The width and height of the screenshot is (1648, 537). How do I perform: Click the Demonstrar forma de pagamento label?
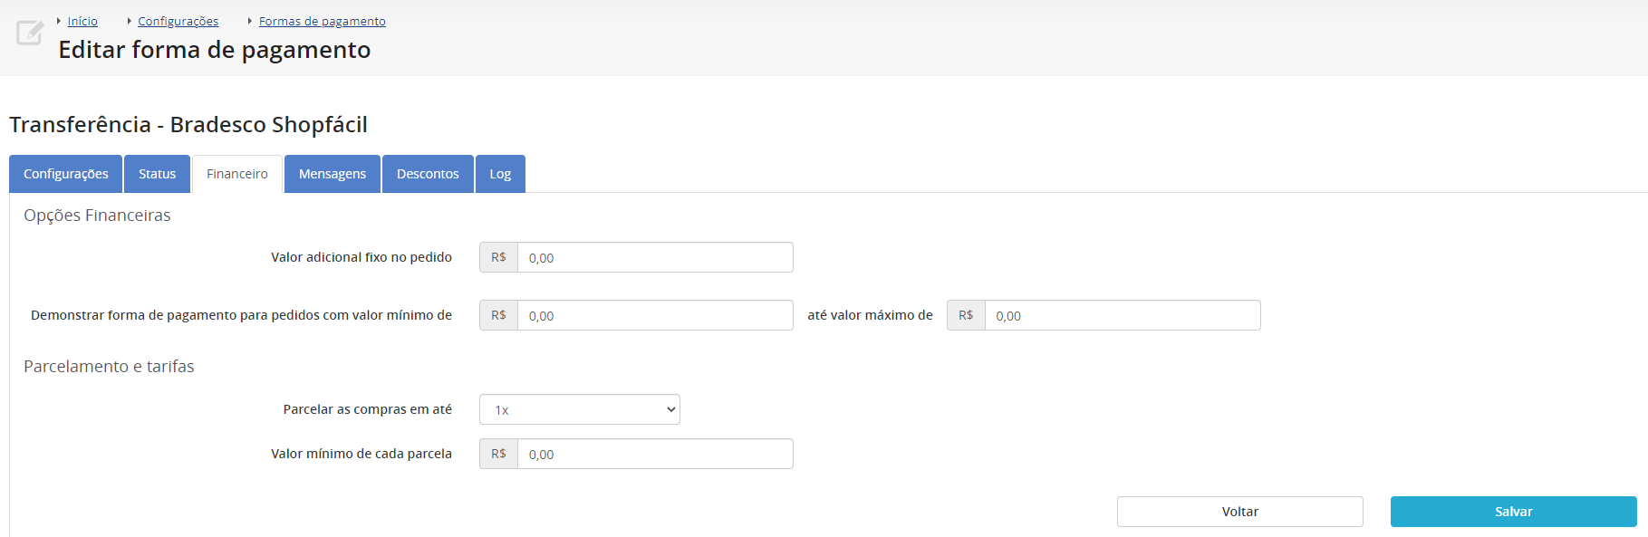pos(241,315)
